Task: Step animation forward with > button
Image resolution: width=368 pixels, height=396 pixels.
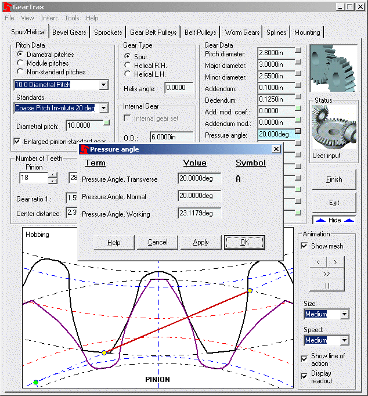Action: tap(335, 262)
